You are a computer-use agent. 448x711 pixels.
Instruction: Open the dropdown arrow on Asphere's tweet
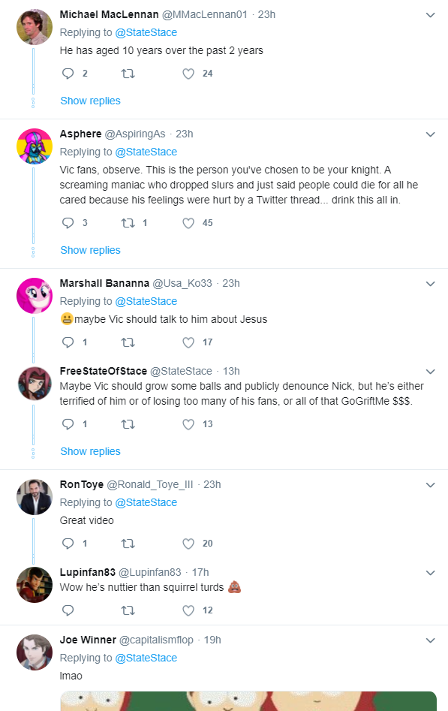pyautogui.click(x=430, y=134)
